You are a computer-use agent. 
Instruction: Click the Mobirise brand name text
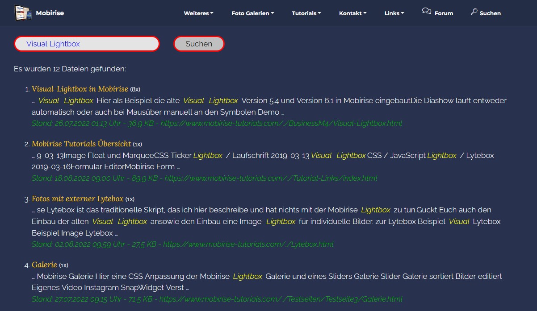[50, 13]
